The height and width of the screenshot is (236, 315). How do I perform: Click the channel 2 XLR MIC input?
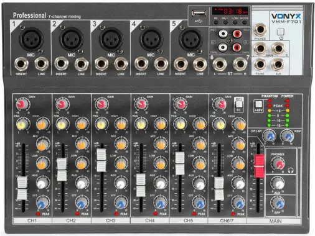71,39
